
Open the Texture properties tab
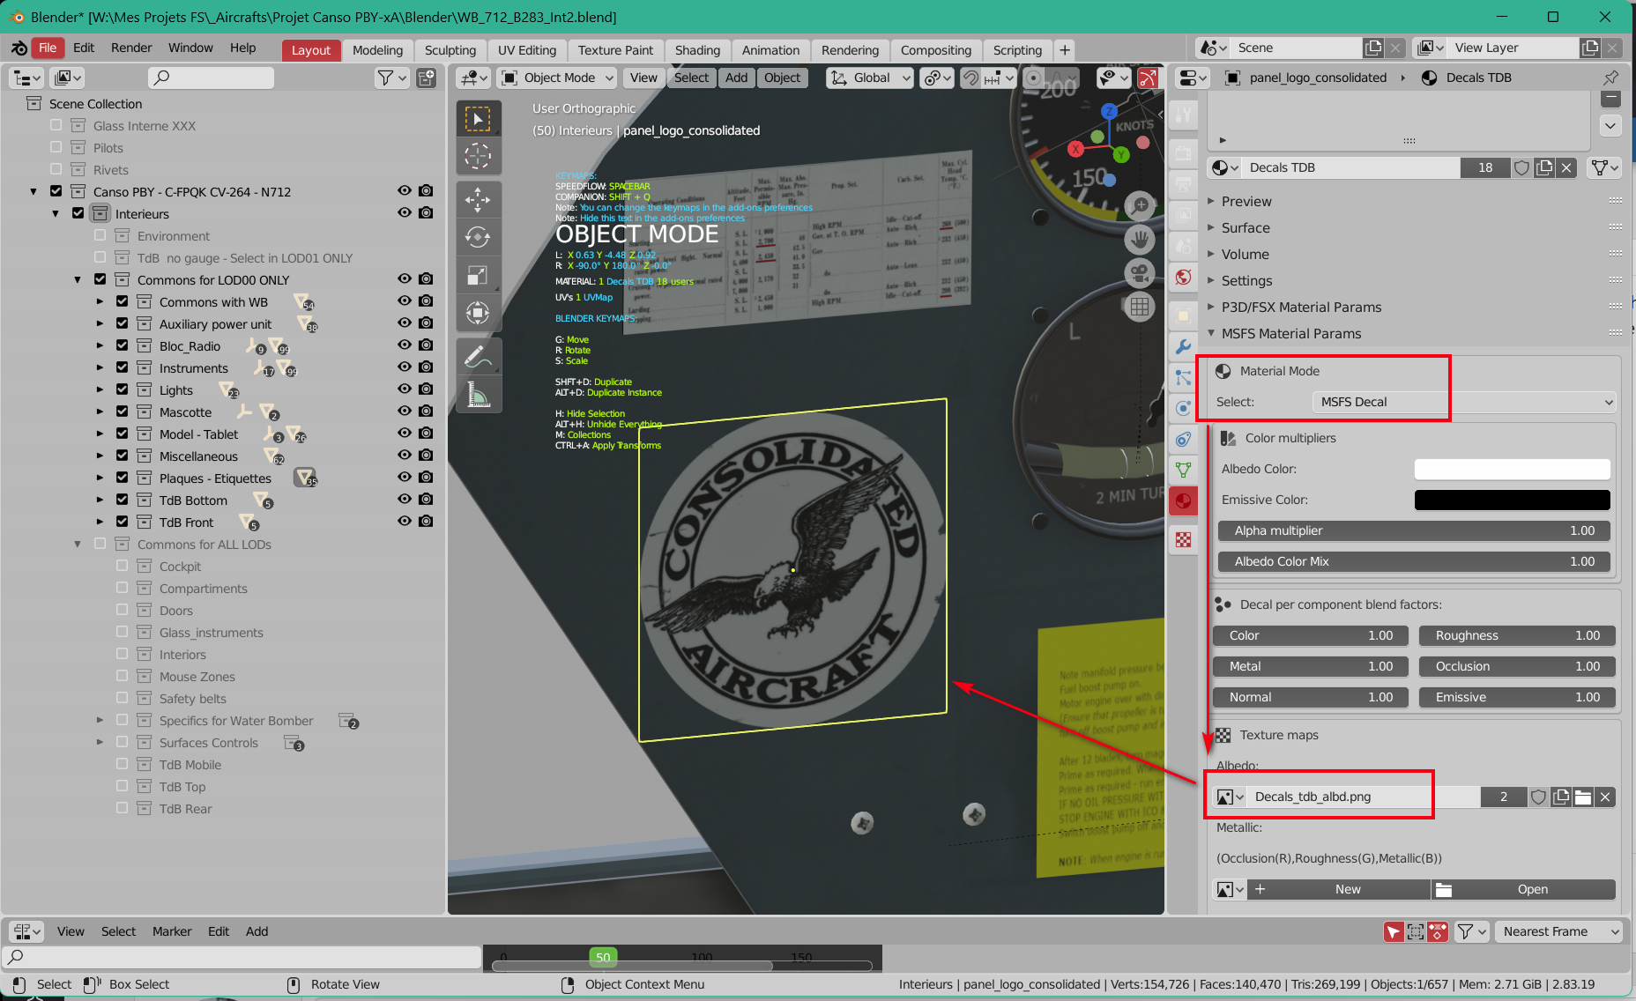(1183, 539)
